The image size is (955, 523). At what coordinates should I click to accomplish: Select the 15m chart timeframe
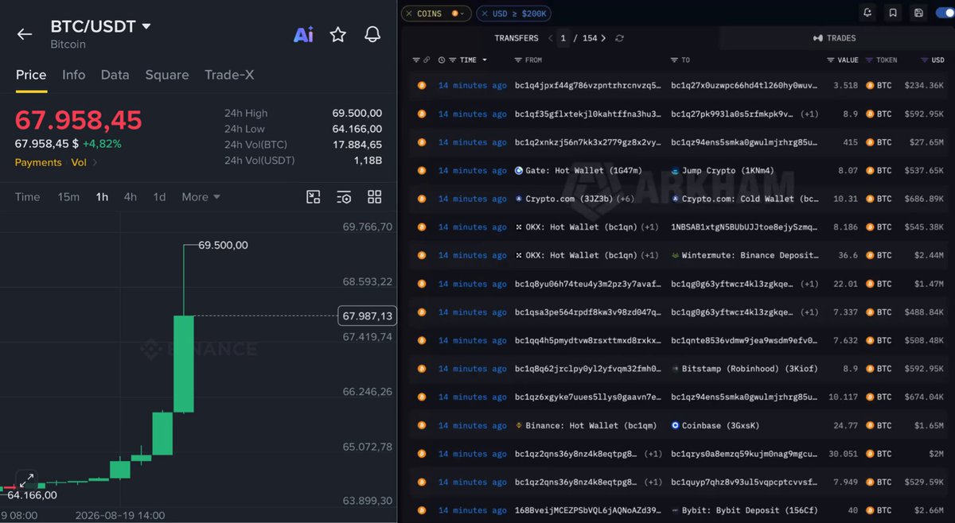coord(68,197)
